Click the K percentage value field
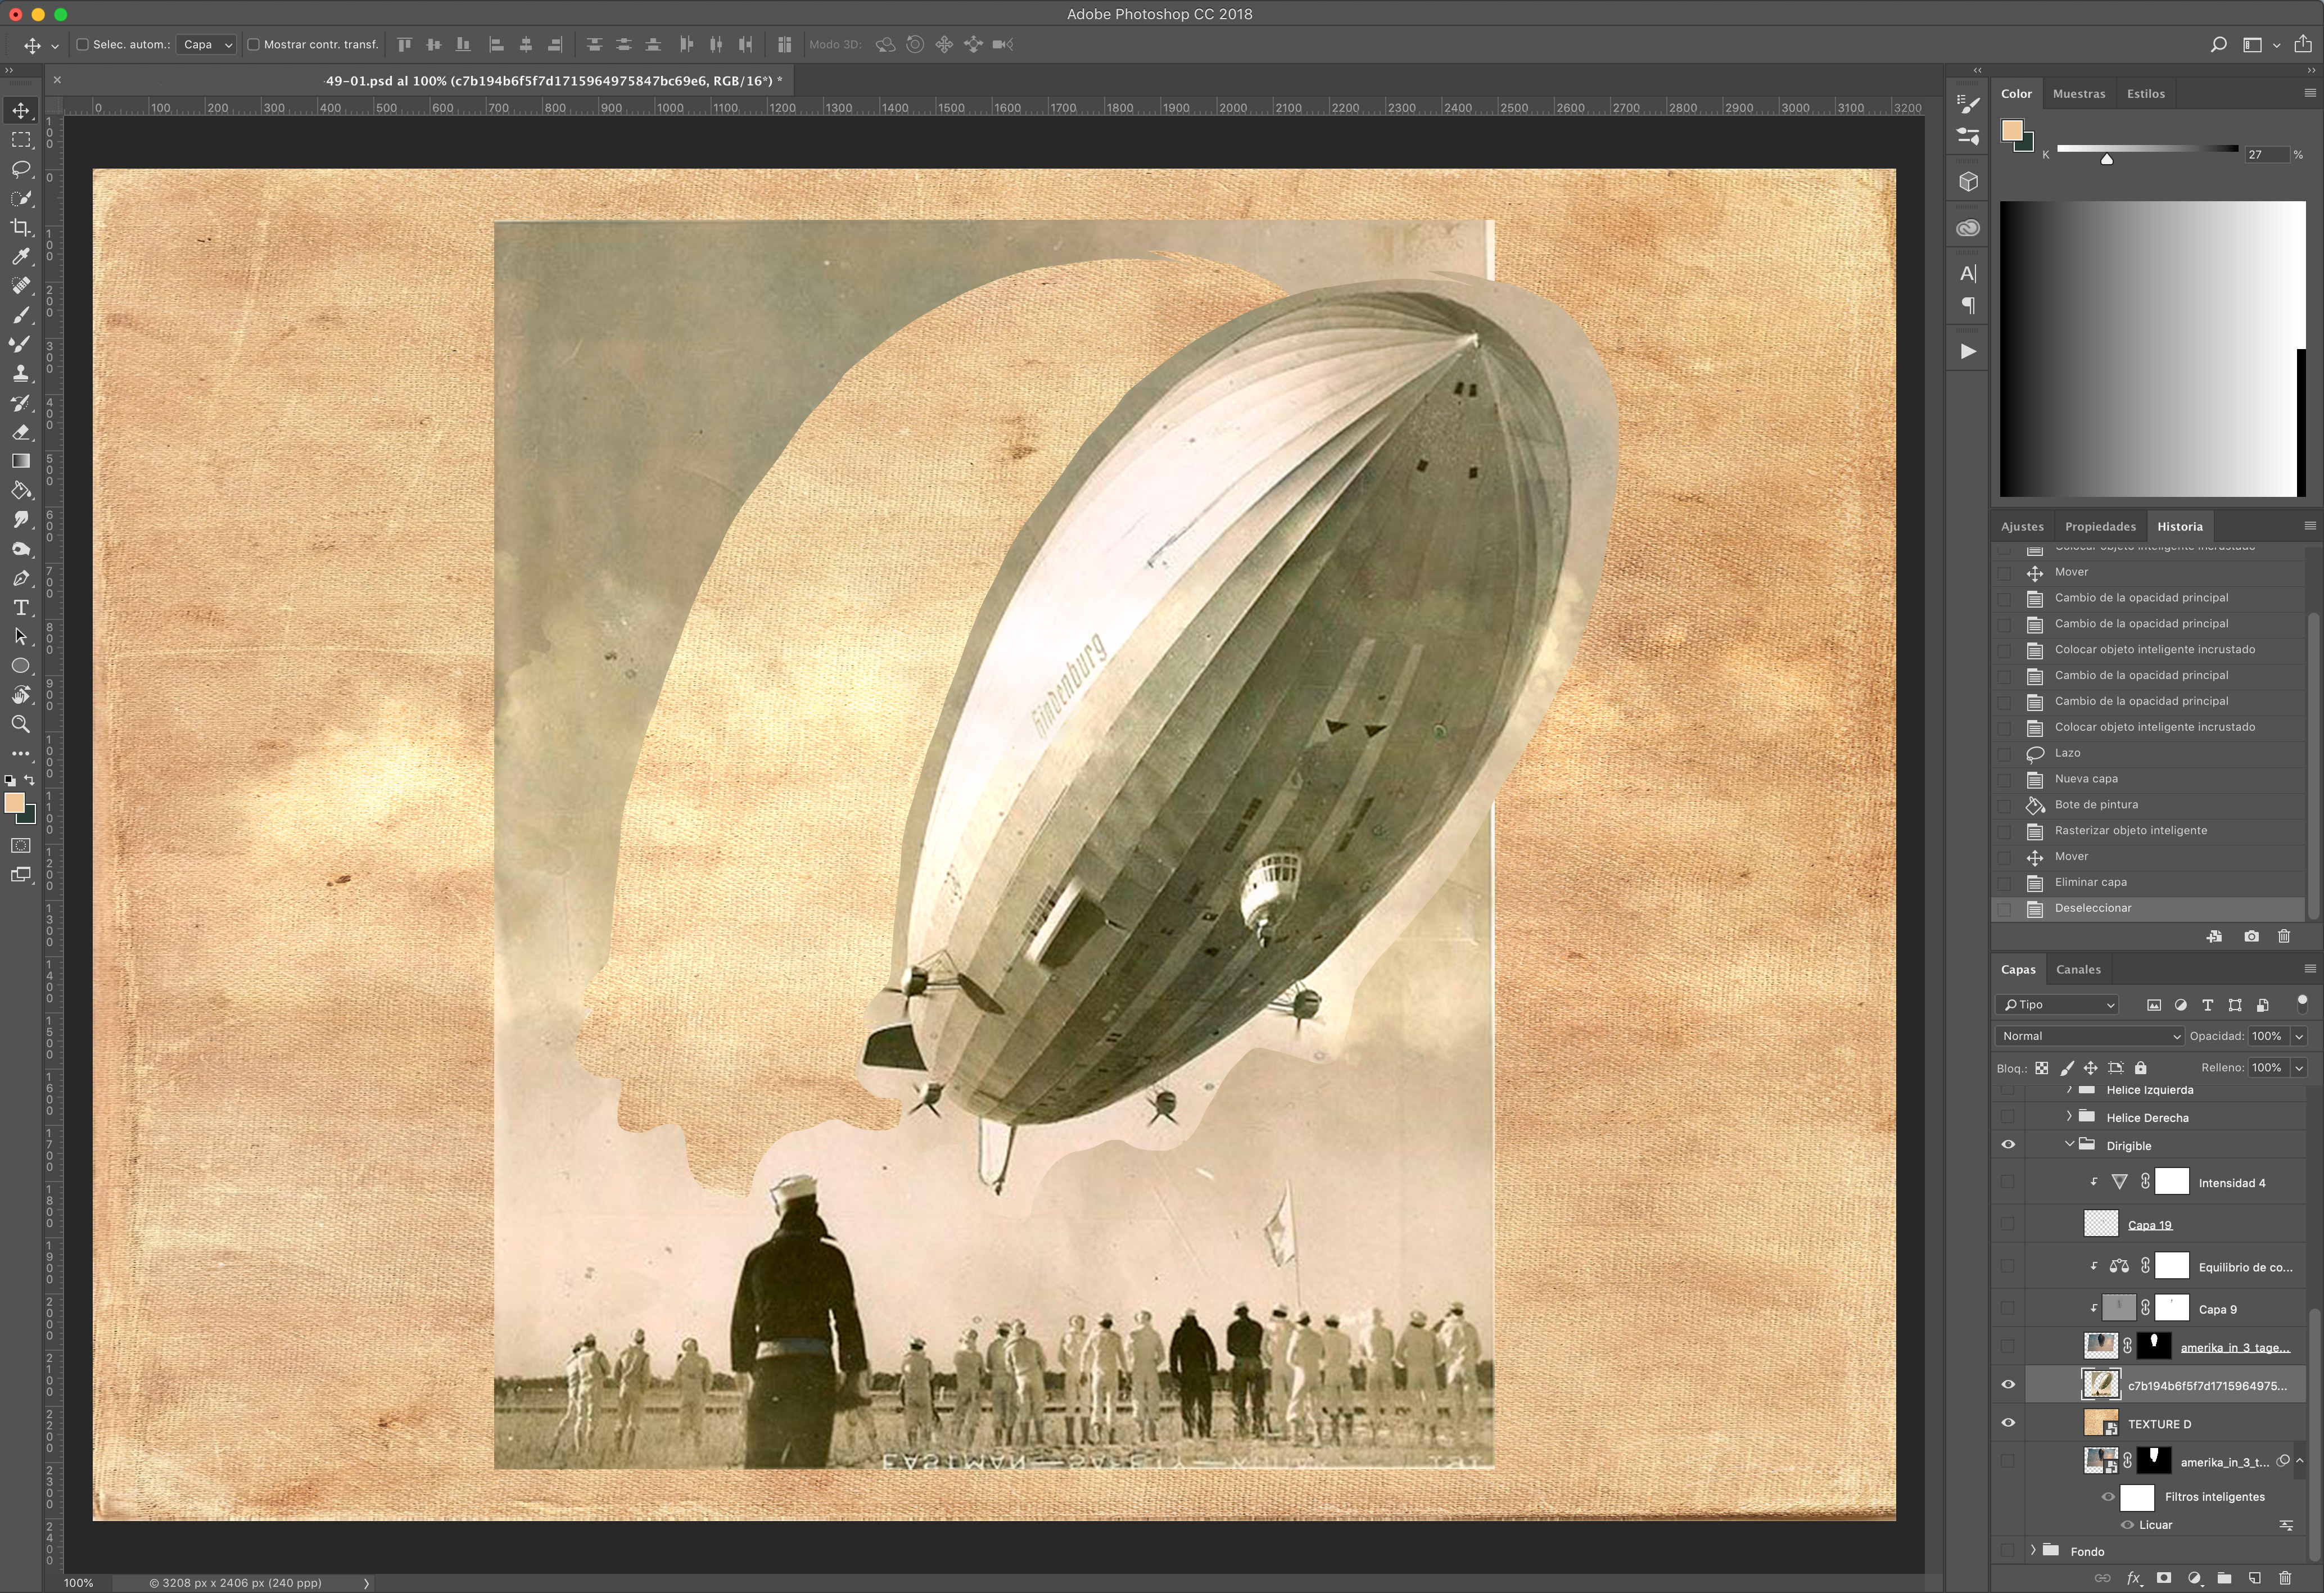Viewport: 2324px width, 1593px height. pos(2266,154)
